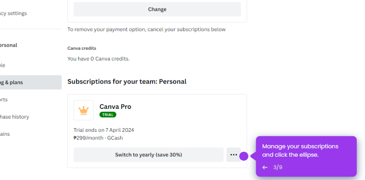The width and height of the screenshot is (365, 180).
Task: Click the Canva credits heading
Action: 82,48
